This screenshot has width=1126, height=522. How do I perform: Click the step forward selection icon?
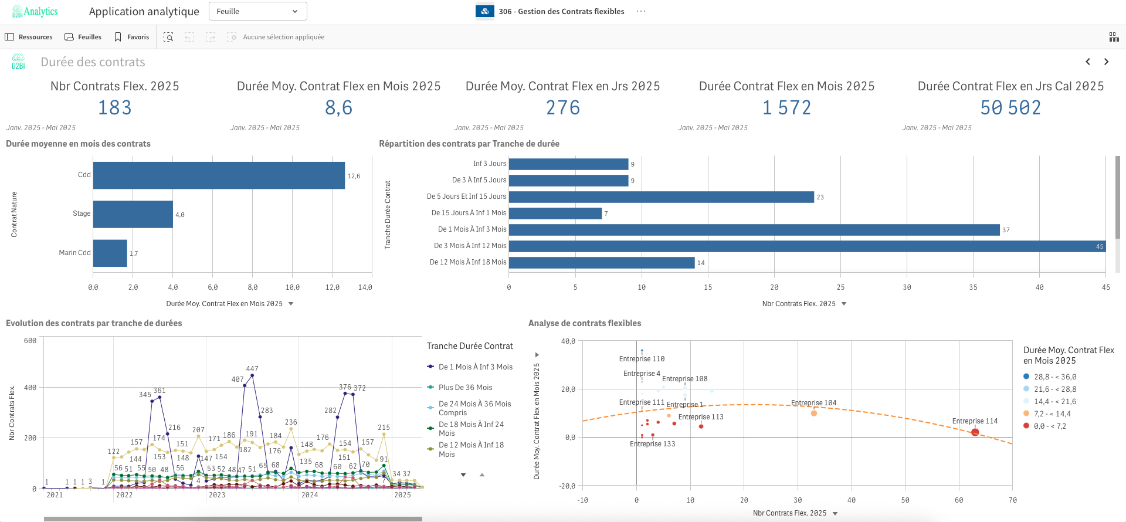(x=211, y=37)
